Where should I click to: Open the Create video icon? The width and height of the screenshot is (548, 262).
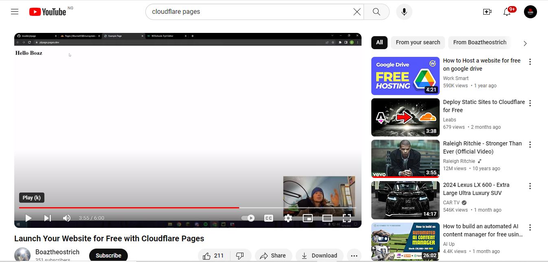(x=487, y=12)
